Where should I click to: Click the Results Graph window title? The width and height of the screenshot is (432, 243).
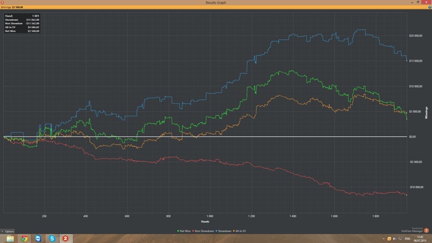point(216,2)
